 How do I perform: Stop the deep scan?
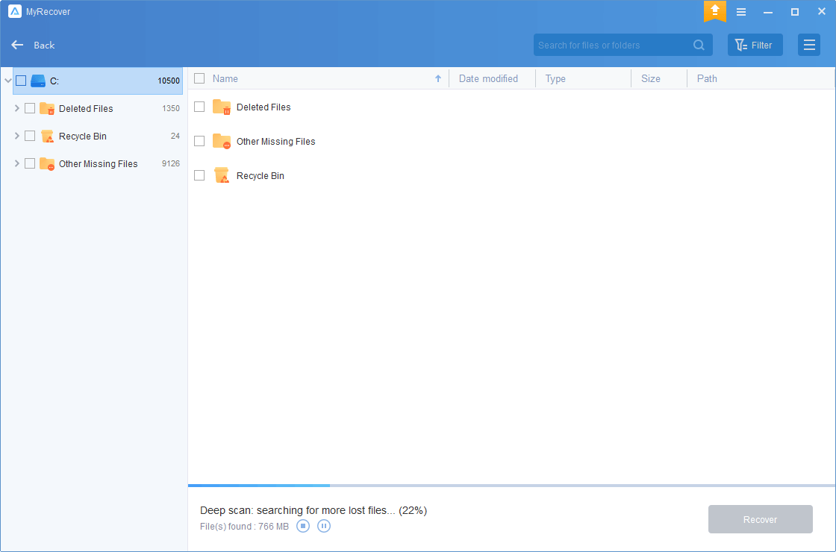303,526
